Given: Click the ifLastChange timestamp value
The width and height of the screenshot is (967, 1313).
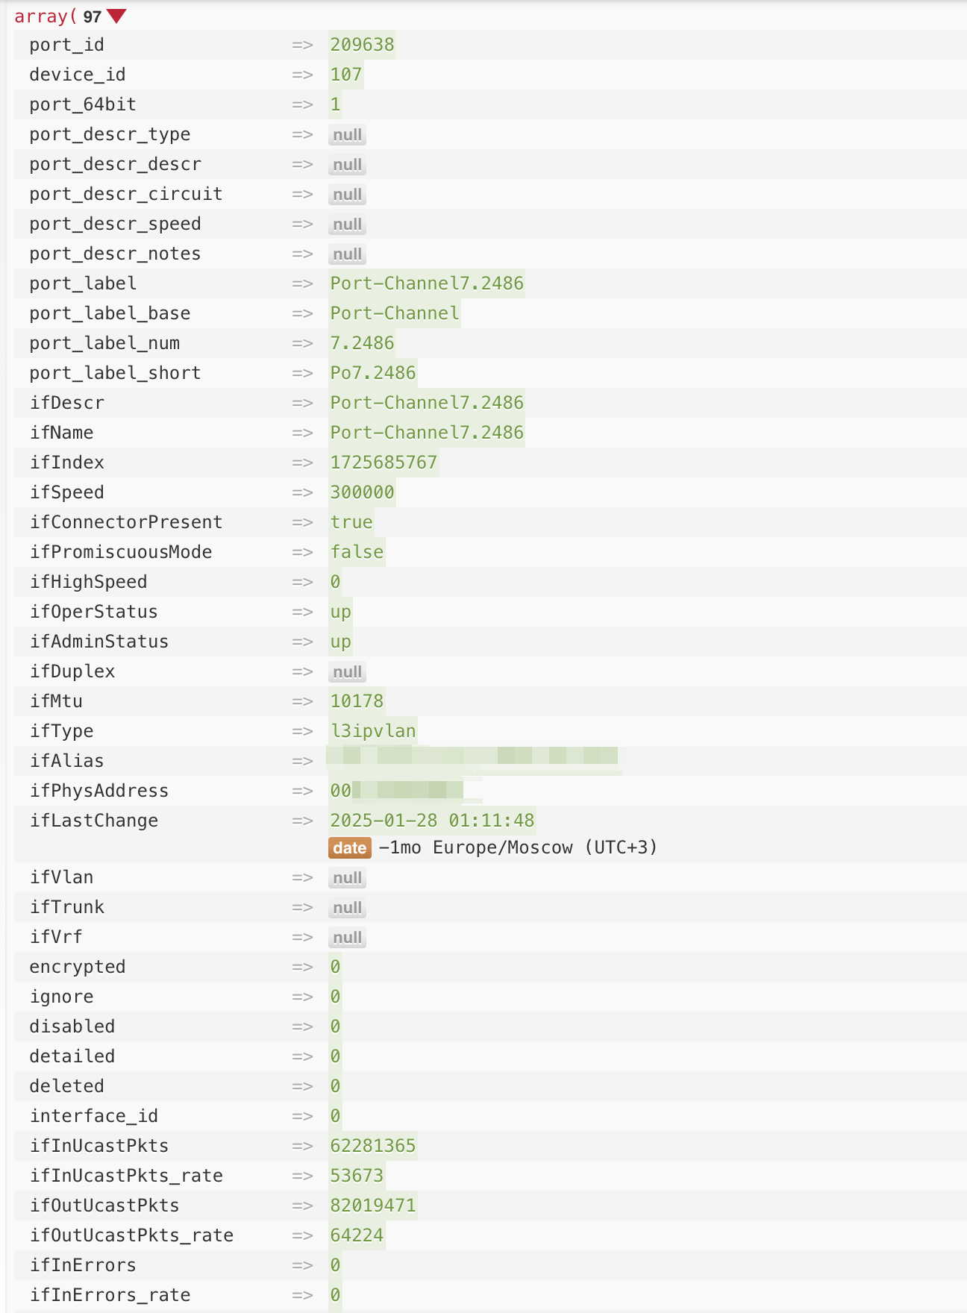Looking at the screenshot, I should (432, 821).
